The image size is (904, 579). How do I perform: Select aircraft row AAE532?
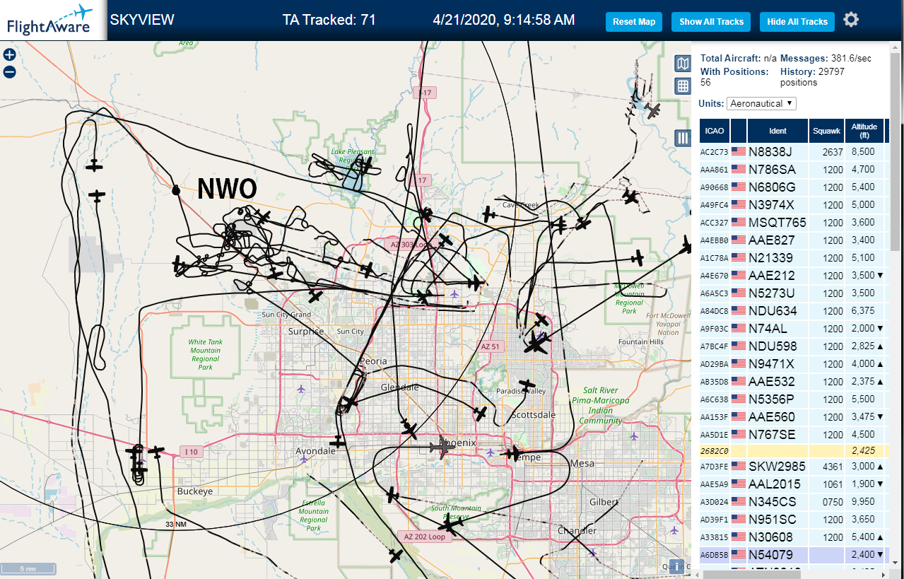[794, 382]
